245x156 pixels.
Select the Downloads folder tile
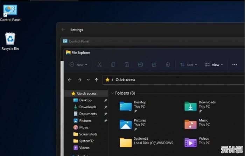point(200,107)
